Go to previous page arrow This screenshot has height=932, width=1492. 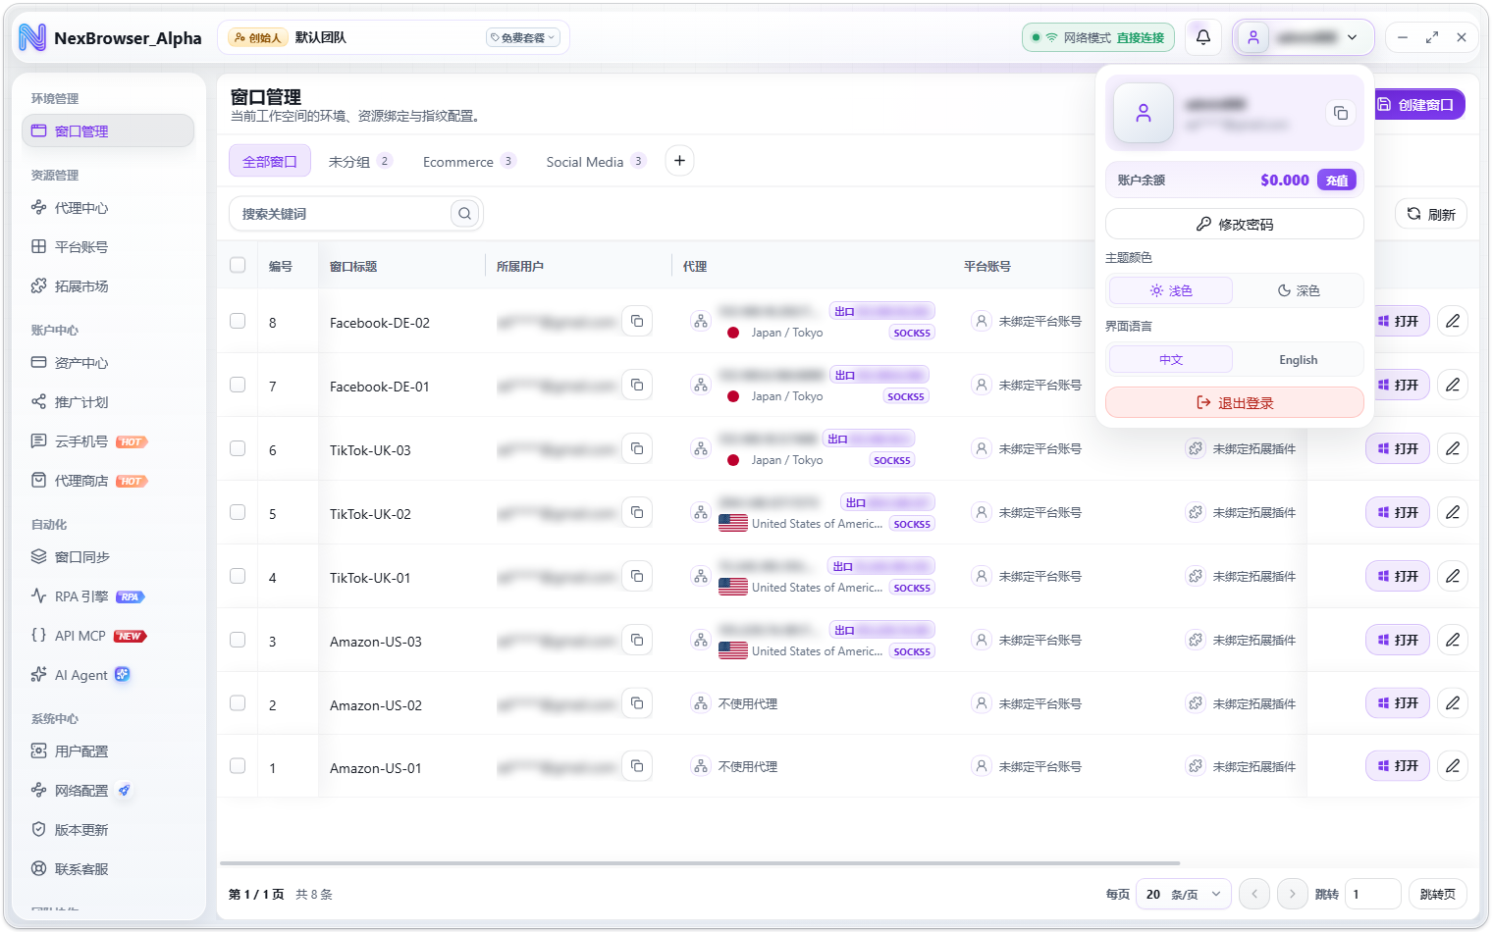coord(1254,894)
